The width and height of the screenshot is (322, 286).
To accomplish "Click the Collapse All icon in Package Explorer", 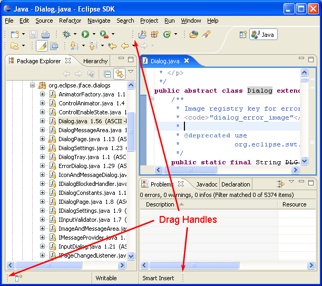I will click(107, 74).
